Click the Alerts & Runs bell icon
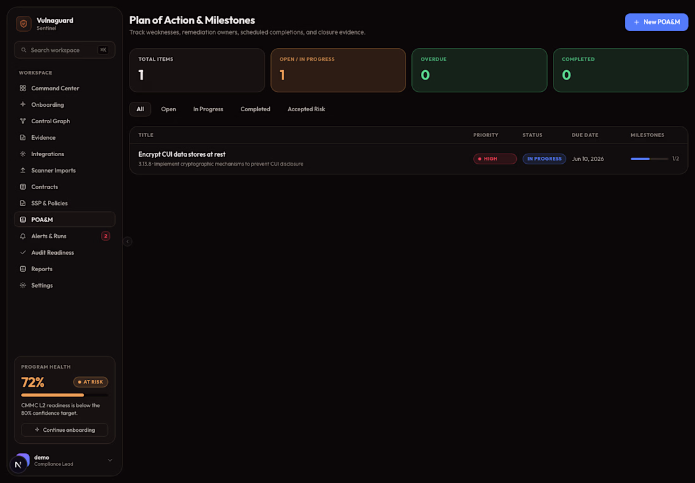Viewport: 695px width, 483px height. 23,236
